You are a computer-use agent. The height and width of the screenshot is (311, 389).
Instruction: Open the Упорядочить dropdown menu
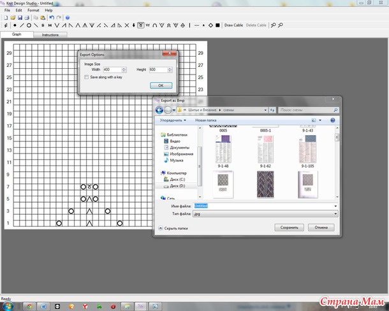173,120
